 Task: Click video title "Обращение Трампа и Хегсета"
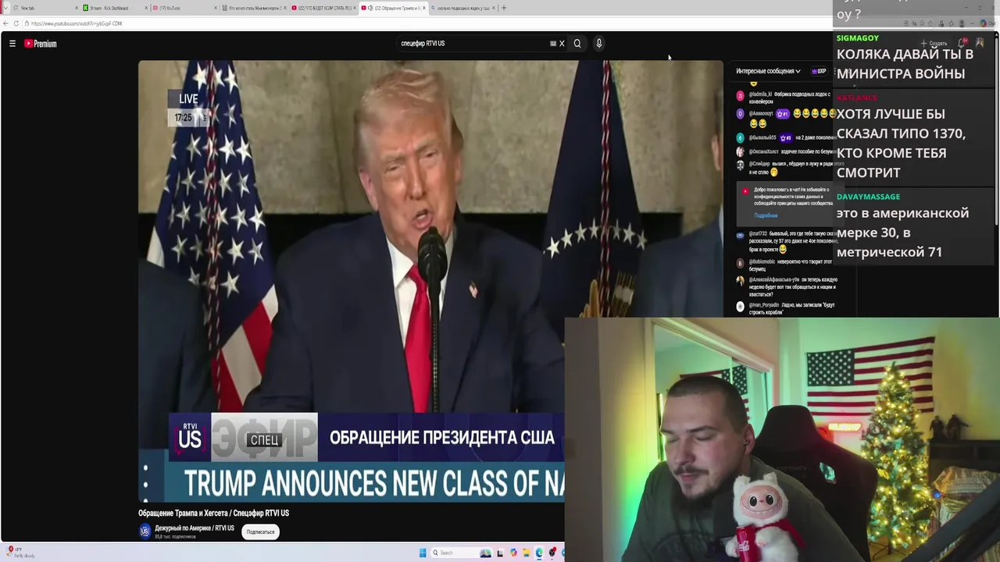point(213,513)
